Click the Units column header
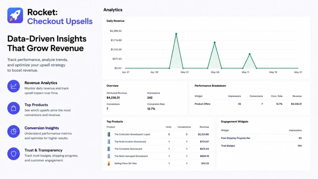318x179 pixels. [169, 127]
